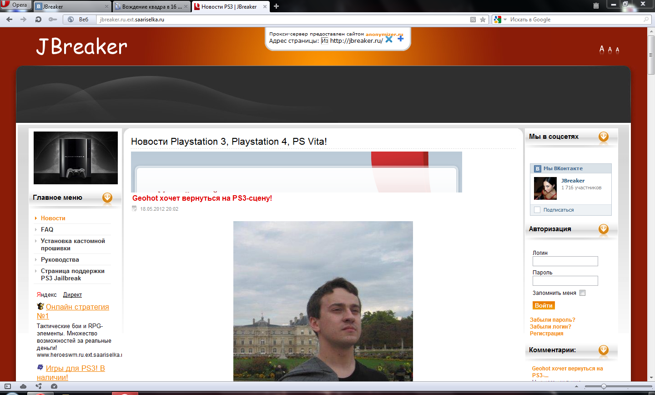Collapse the Комментарии panel arrow

(604, 350)
